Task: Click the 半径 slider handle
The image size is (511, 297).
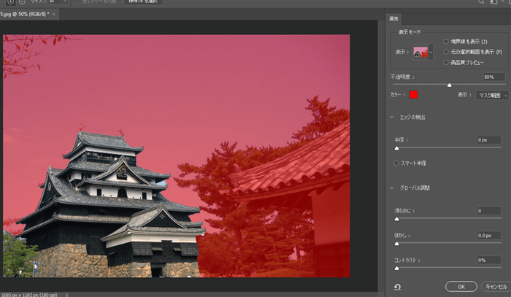Action: click(x=396, y=149)
